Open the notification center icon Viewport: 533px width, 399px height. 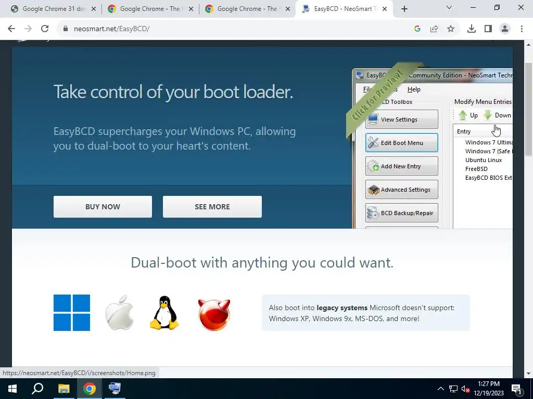(517, 389)
